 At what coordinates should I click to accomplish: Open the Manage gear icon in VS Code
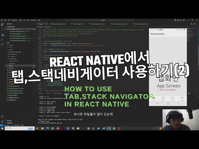click(2, 121)
